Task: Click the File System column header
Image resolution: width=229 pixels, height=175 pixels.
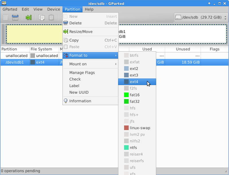Action: click(x=44, y=49)
